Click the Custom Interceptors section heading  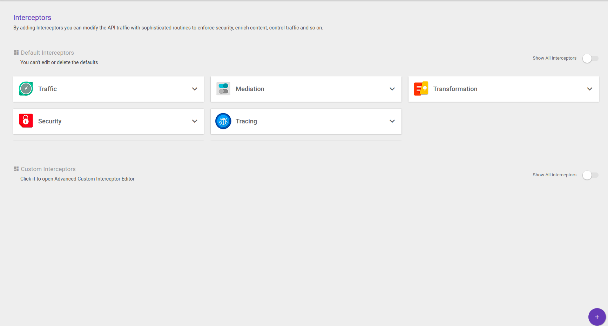[48, 169]
